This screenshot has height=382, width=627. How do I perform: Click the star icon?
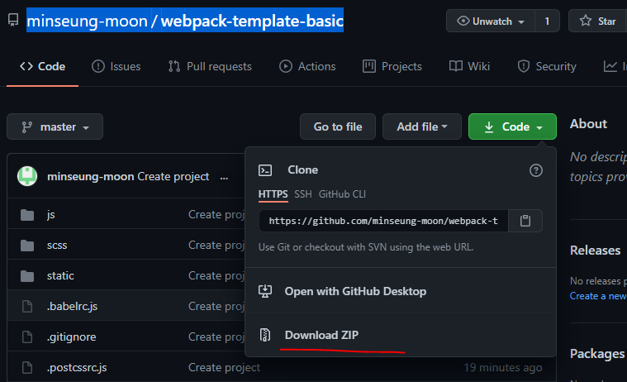(x=586, y=21)
